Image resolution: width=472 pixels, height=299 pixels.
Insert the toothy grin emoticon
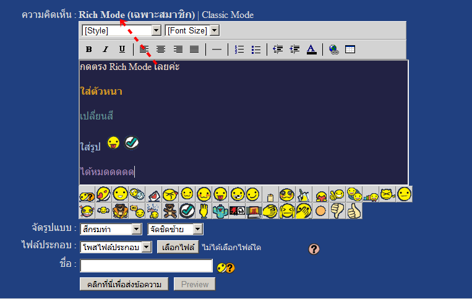tap(237, 194)
